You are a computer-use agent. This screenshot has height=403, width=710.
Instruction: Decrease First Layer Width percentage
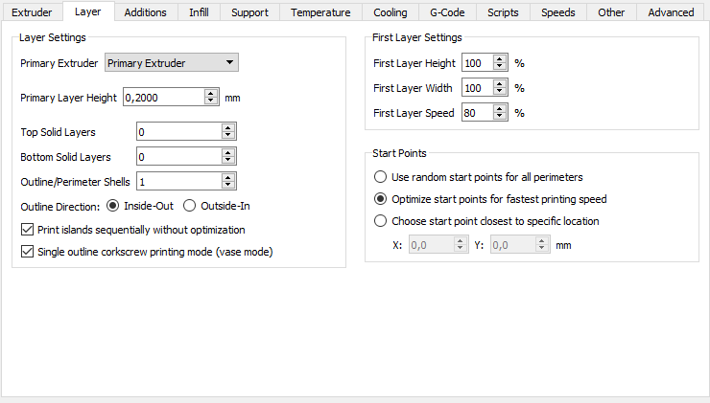pyautogui.click(x=499, y=92)
